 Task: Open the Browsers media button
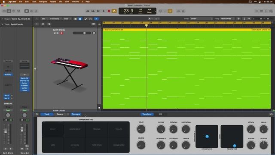(x=271, y=11)
